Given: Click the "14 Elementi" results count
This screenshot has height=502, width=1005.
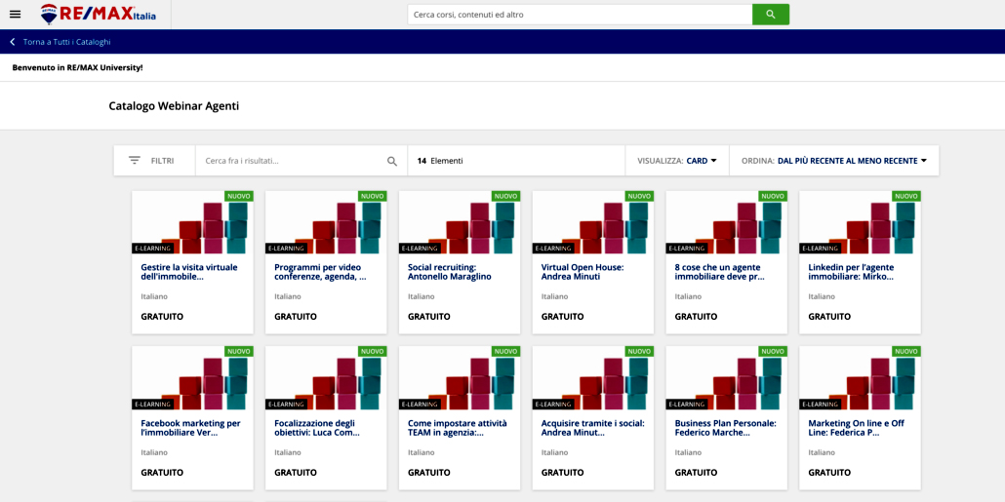Looking at the screenshot, I should (440, 161).
